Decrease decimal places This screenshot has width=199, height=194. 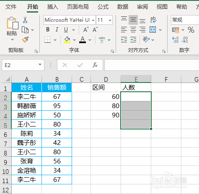(x=185, y=40)
